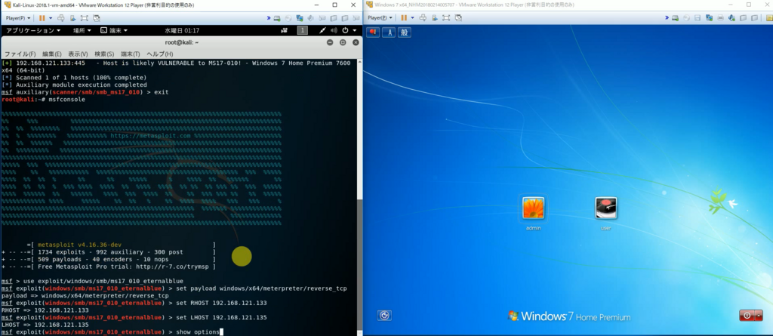This screenshot has height=336, width=773.
Task: Open the 端末 app menu in Kali top bar
Action: click(x=114, y=30)
